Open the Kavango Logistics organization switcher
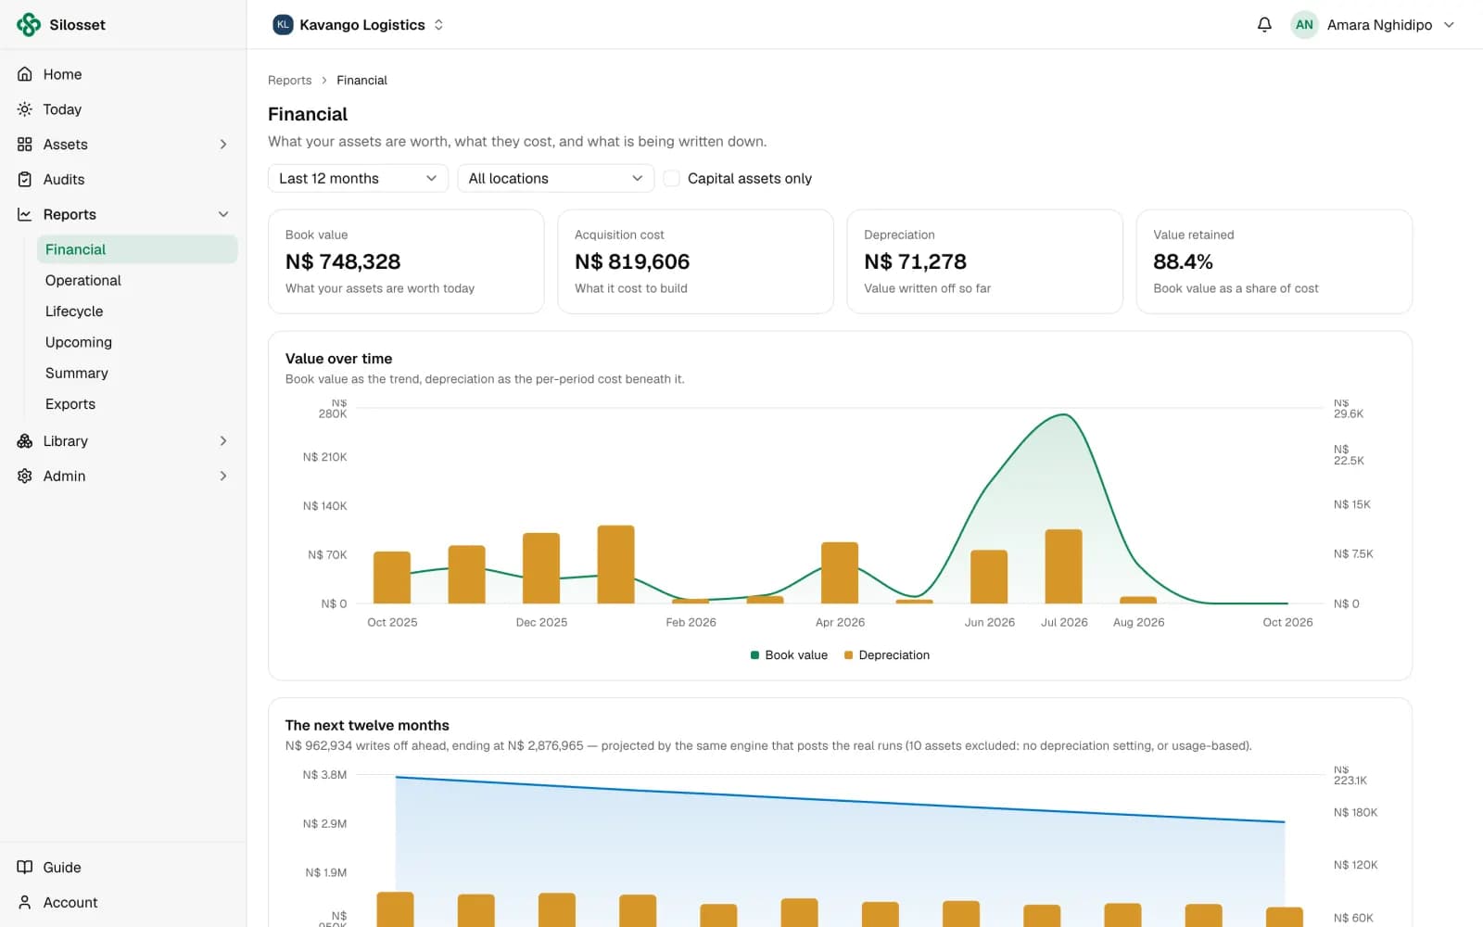Viewport: 1483px width, 927px height. pos(359,25)
